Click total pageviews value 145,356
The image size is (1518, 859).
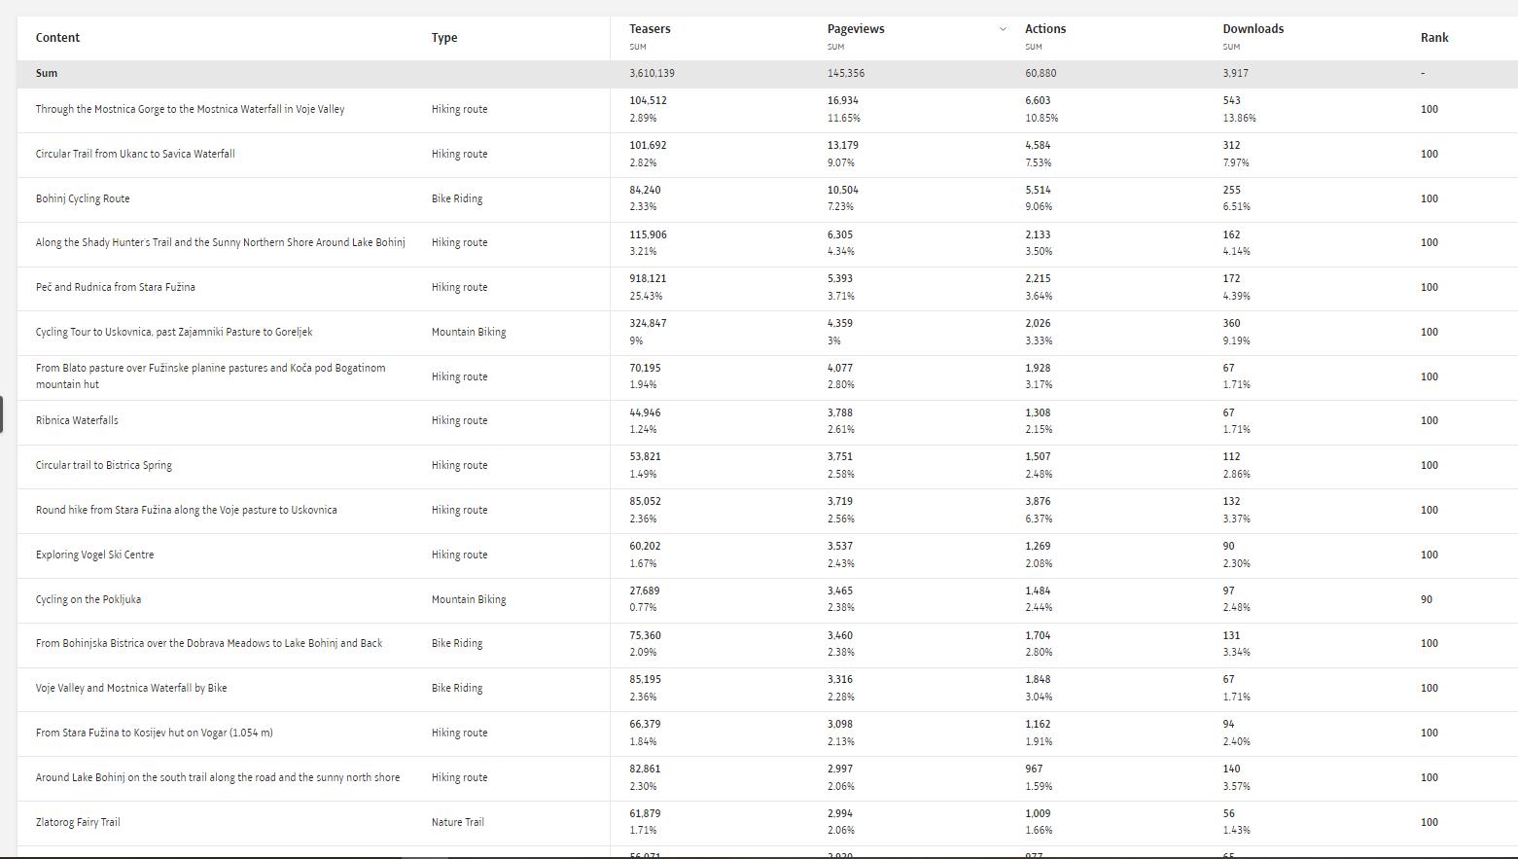point(846,73)
